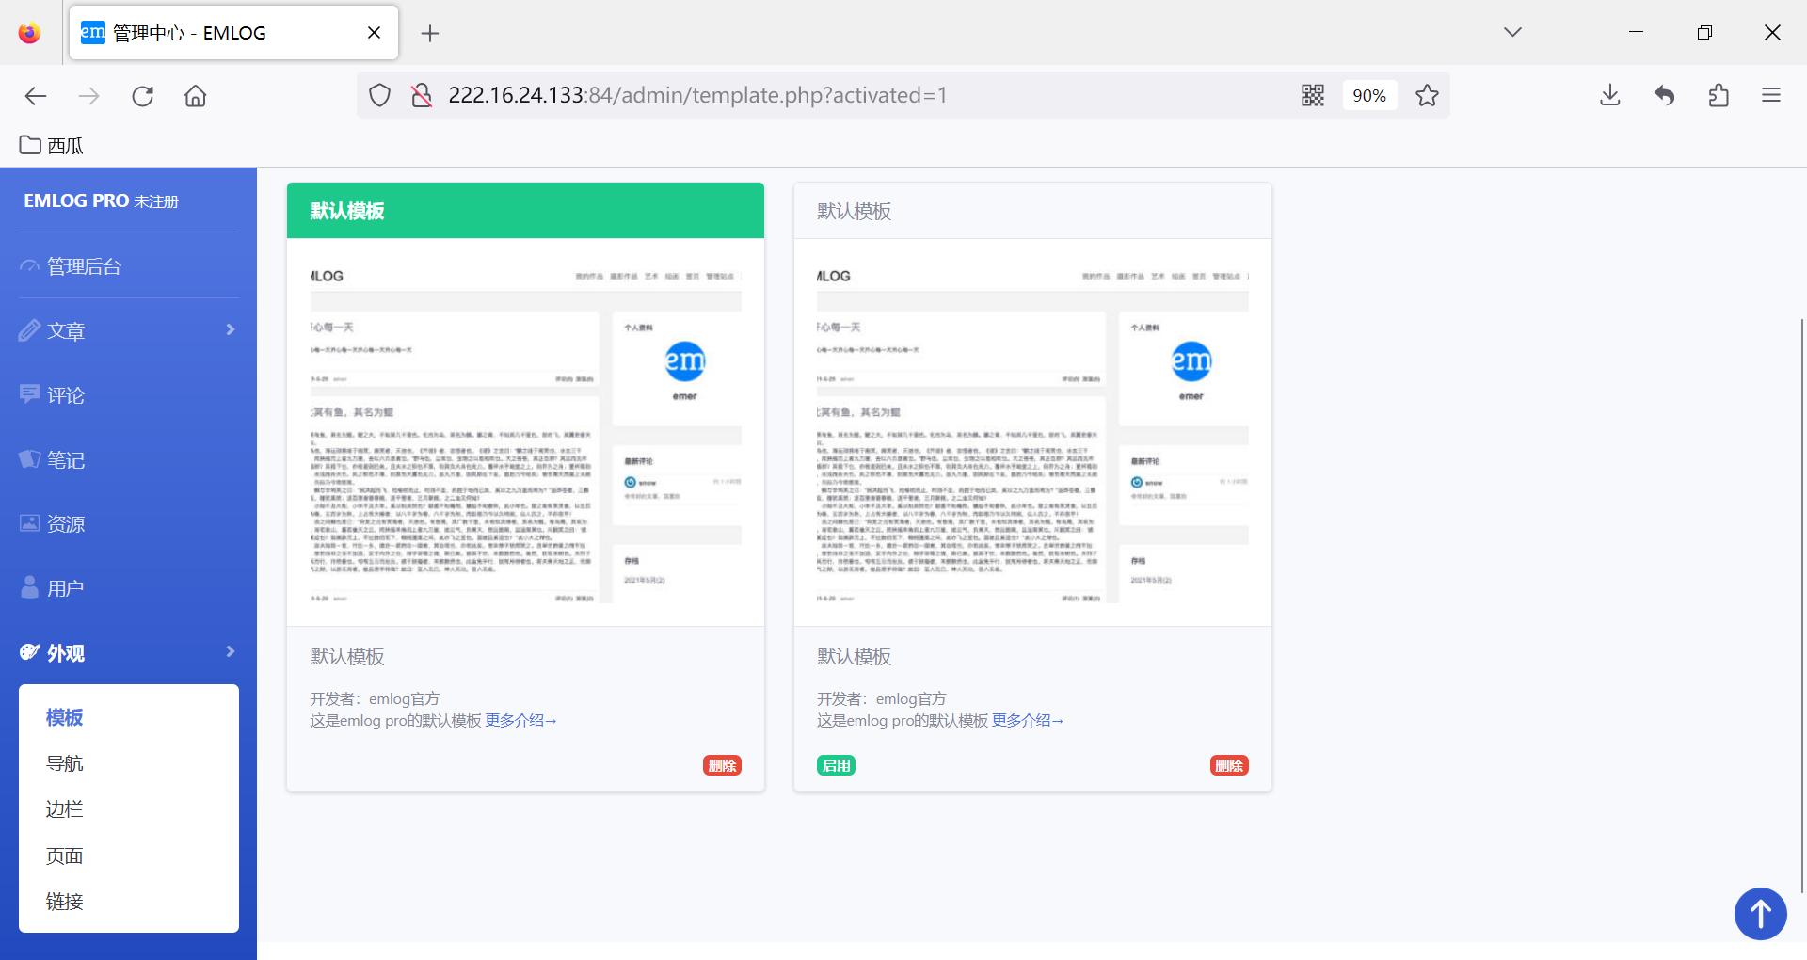Click the active template preview thumbnail

525,433
